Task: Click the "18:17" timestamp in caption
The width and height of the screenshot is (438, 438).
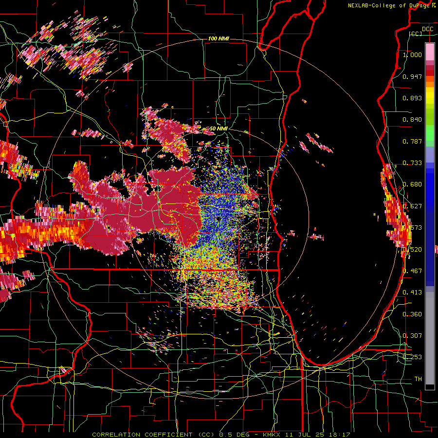Action: click(x=339, y=435)
